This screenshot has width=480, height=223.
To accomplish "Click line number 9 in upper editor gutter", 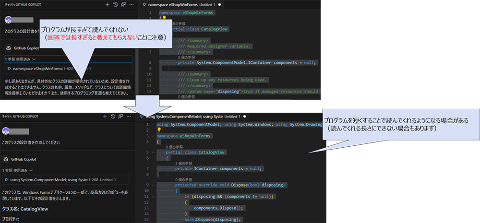I will tap(150, 69).
